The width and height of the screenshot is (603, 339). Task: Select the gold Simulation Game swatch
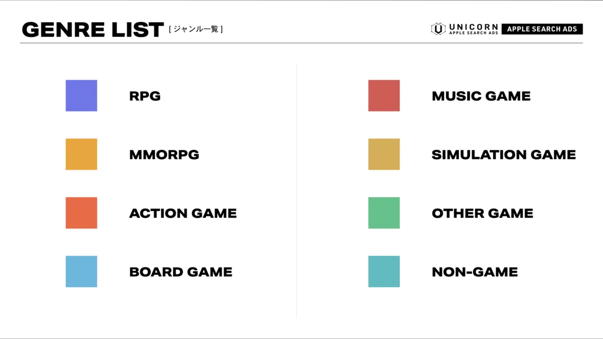pos(384,154)
